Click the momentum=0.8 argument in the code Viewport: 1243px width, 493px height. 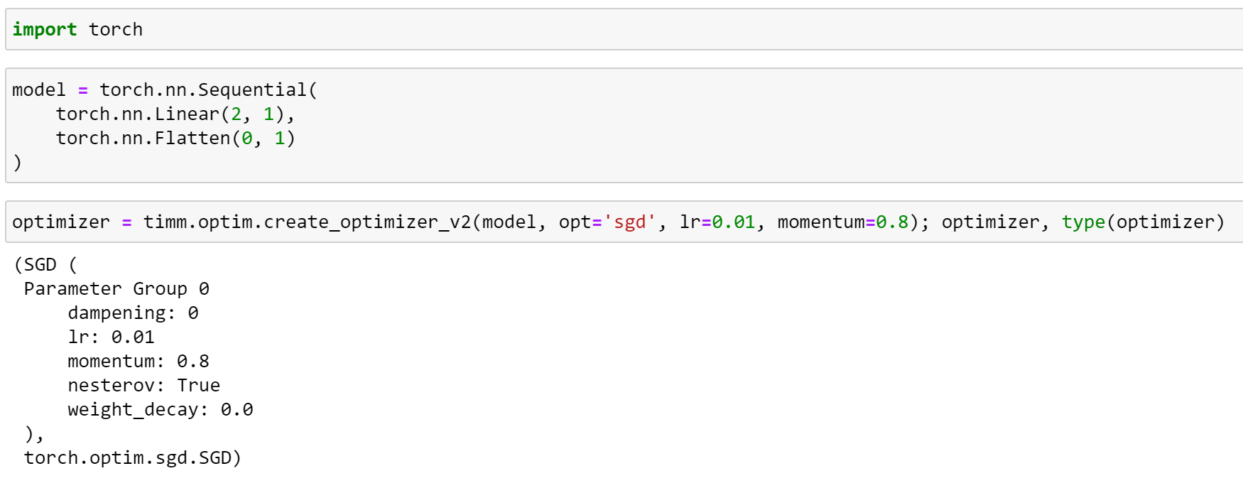pos(842,222)
